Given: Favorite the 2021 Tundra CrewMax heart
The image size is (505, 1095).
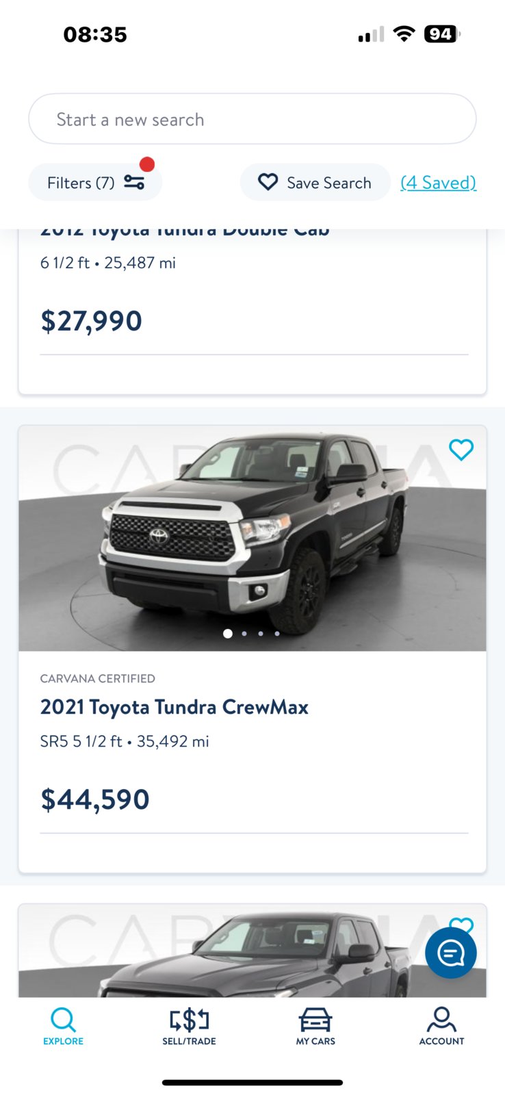Looking at the screenshot, I should coord(461,450).
